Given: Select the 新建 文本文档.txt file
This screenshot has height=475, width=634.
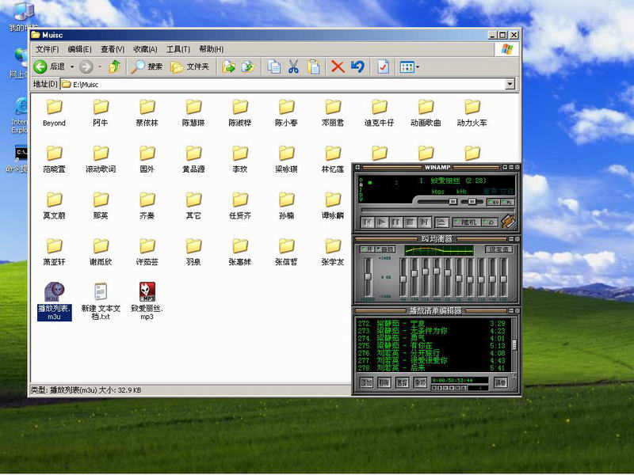Looking at the screenshot, I should click(x=101, y=302).
